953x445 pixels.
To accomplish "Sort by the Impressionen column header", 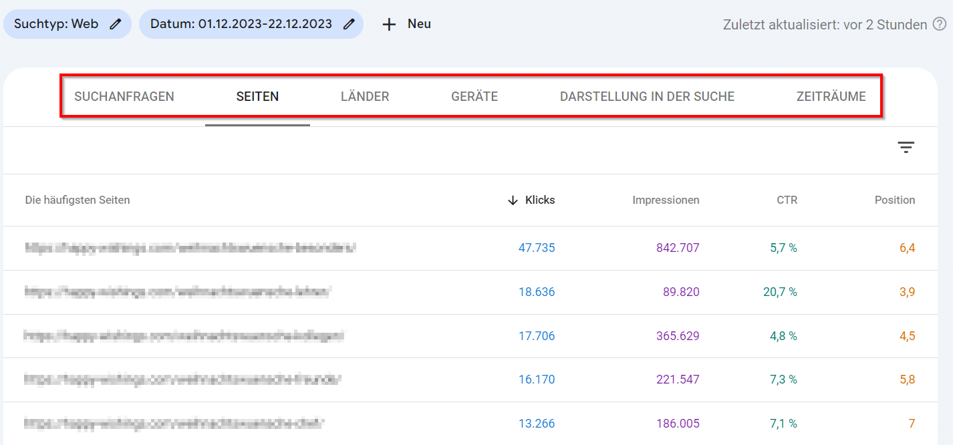I will point(666,200).
